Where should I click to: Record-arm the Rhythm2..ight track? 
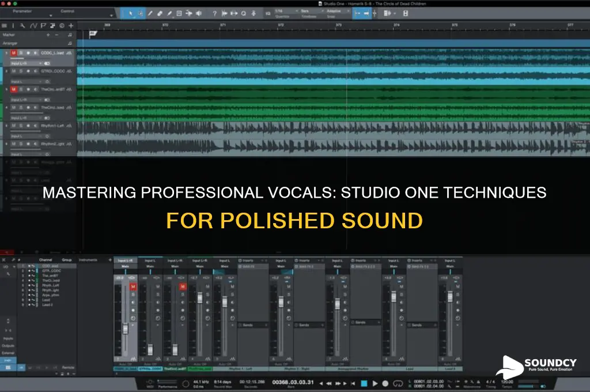28,144
